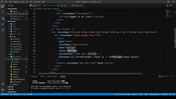Expand the yargs-parser folder
Viewport: 176px width, 99px height.
[x=17, y=29]
